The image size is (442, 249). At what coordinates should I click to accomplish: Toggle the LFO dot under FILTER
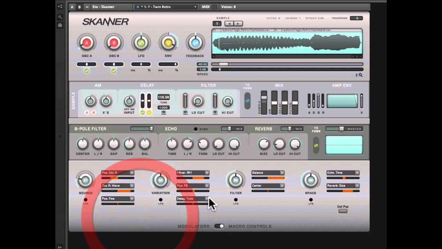point(236,200)
